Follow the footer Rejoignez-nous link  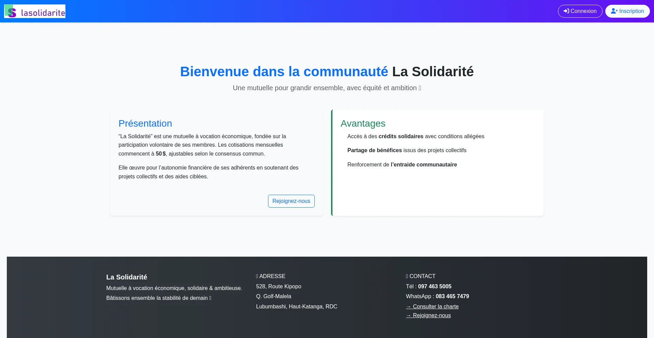[428, 315]
